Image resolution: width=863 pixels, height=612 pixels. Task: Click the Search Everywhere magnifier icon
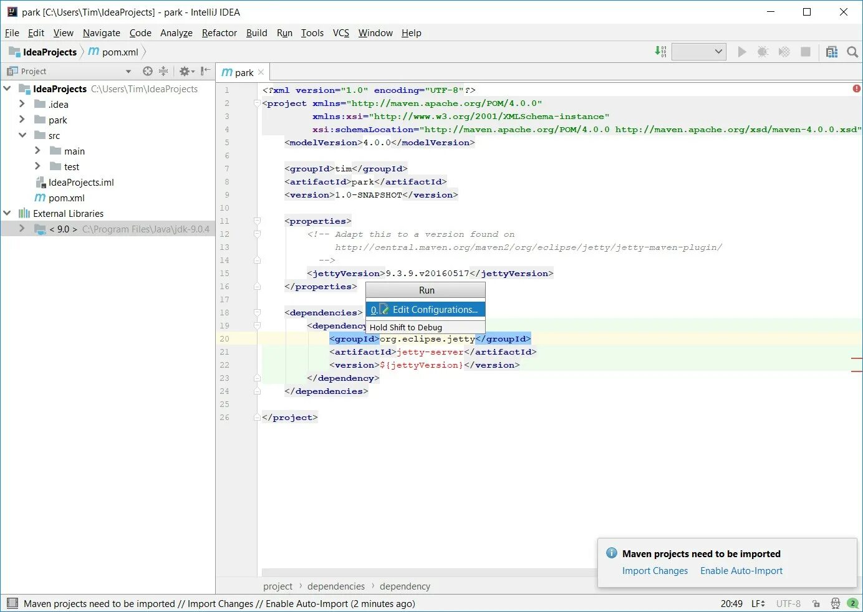tap(852, 52)
